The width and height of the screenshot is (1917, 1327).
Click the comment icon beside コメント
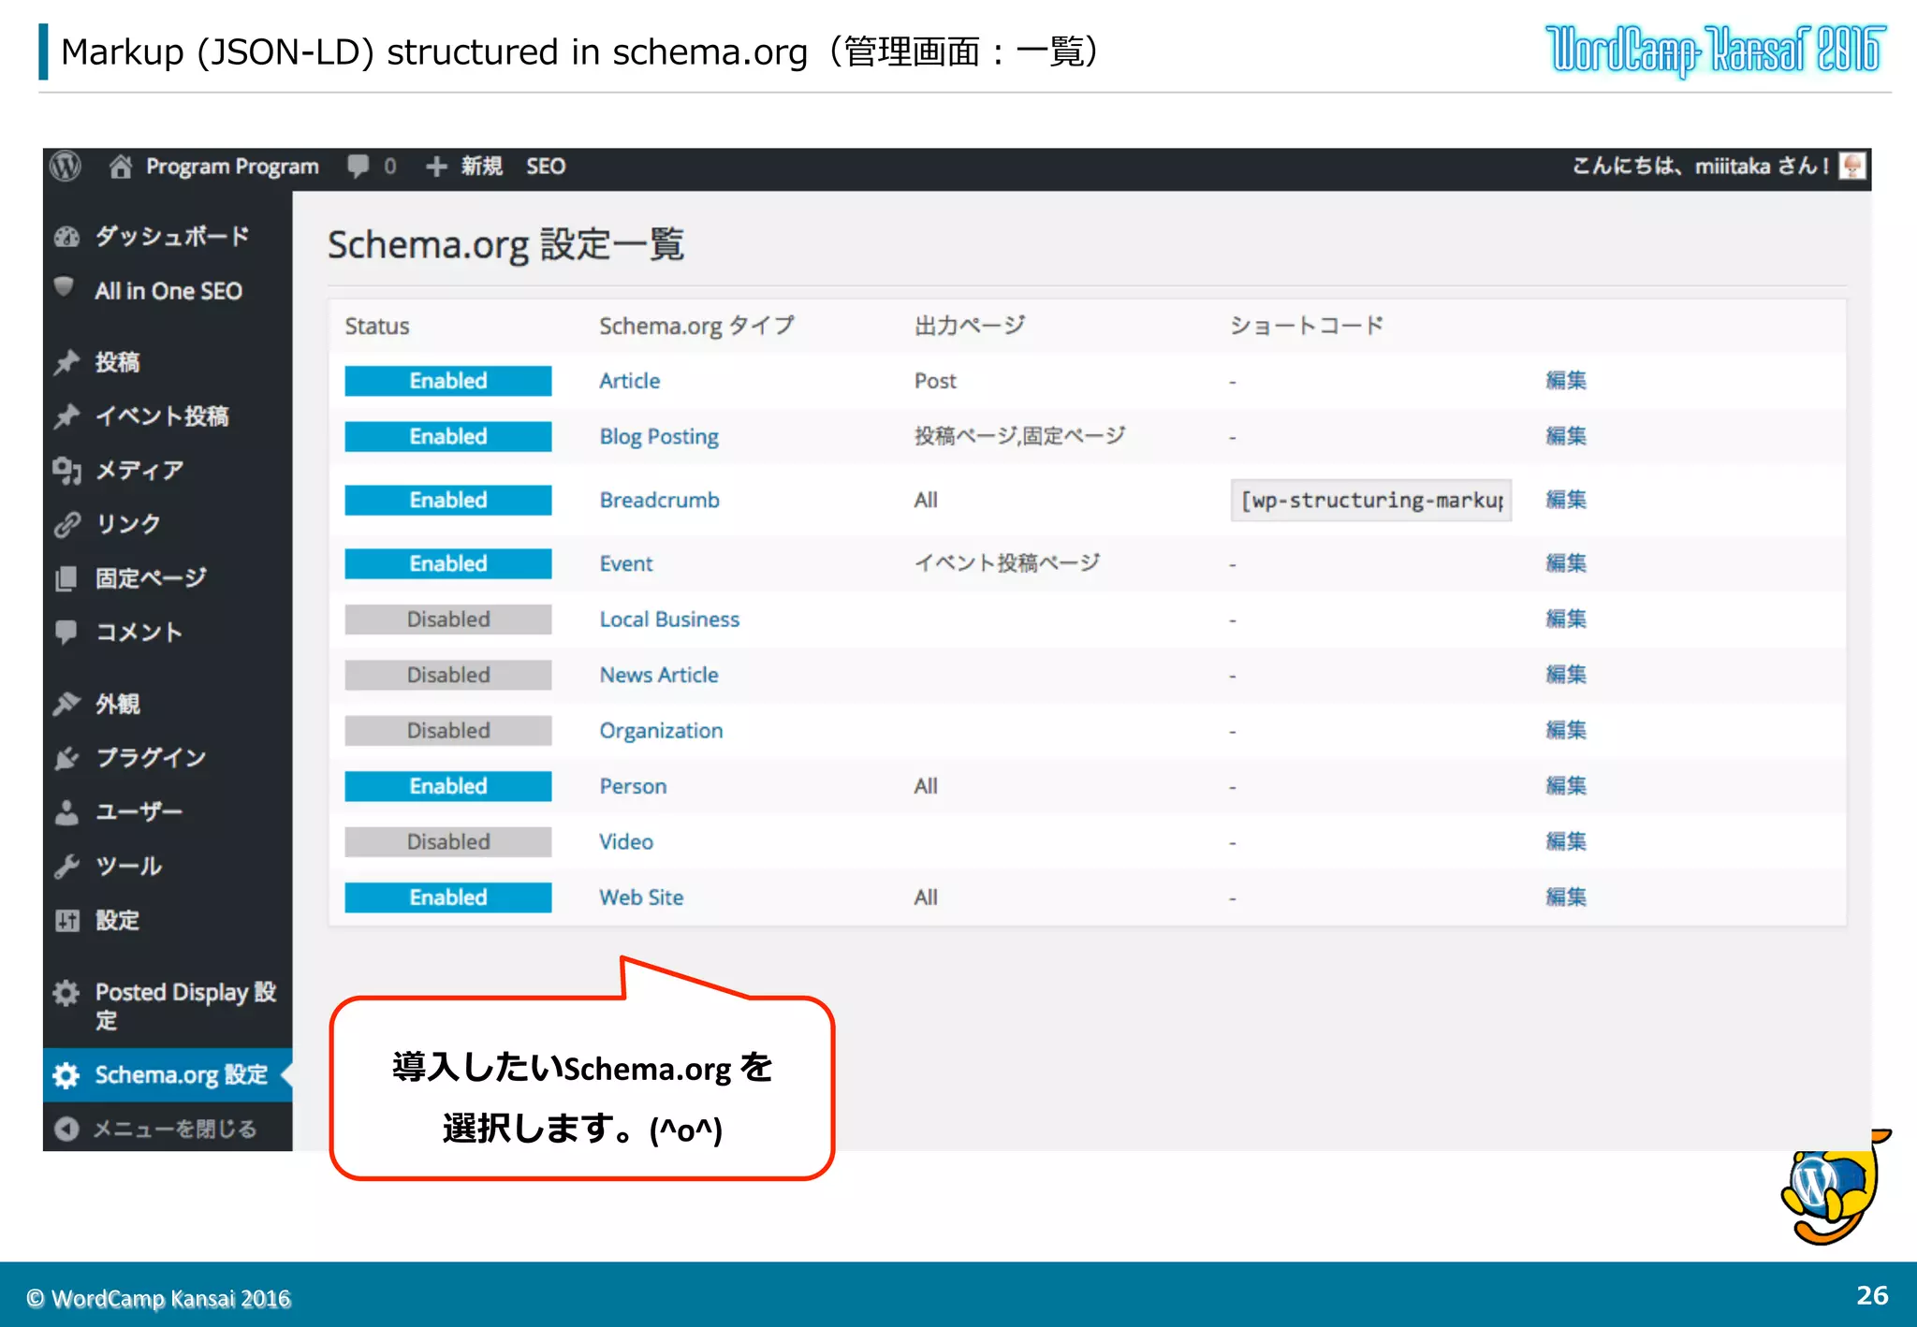pos(66,633)
